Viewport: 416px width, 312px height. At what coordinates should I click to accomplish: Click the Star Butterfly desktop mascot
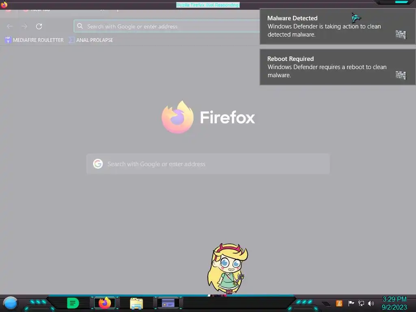pyautogui.click(x=227, y=269)
